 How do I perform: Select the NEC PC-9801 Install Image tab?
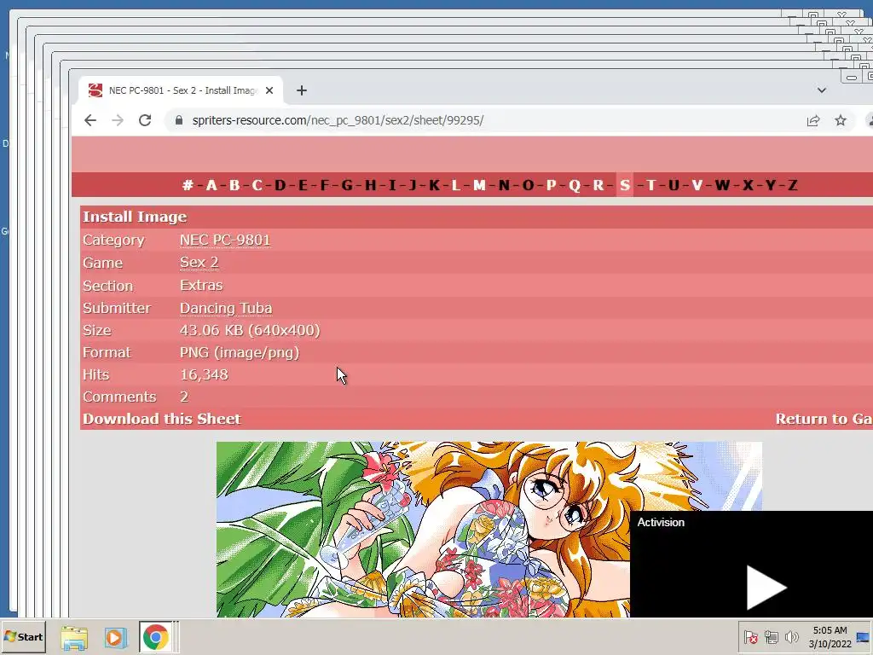pyautogui.click(x=181, y=90)
